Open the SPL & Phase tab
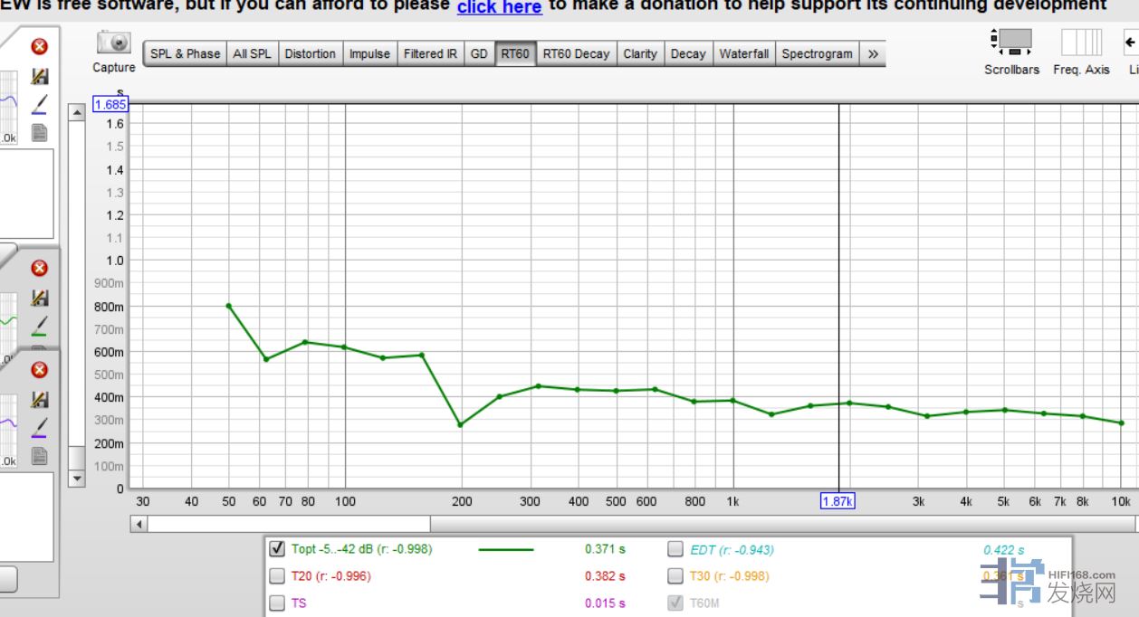1139x617 pixels. [x=185, y=53]
